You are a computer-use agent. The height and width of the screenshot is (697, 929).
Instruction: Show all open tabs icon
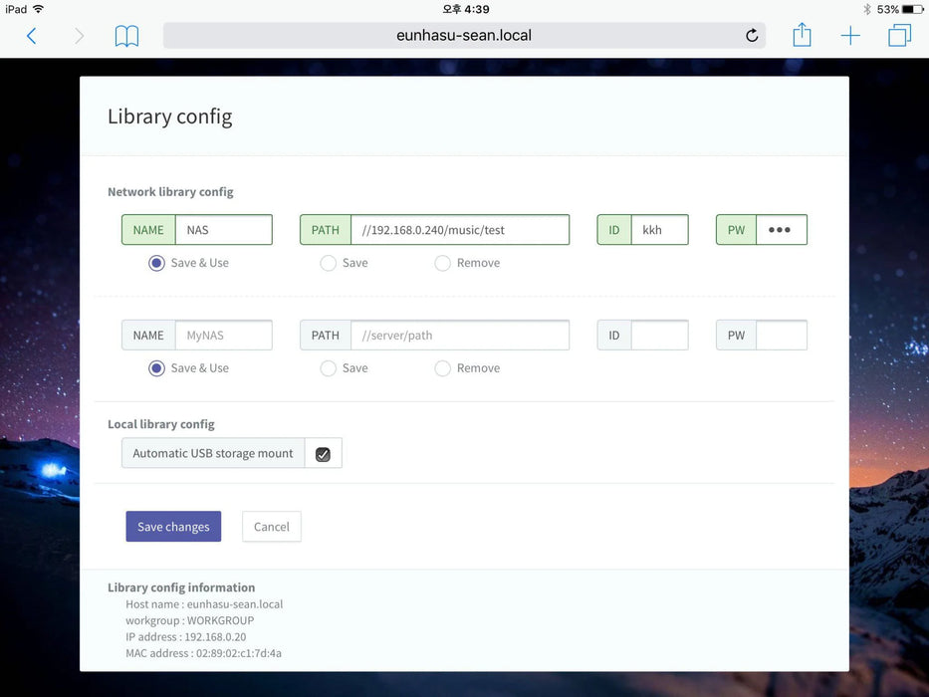pos(899,36)
